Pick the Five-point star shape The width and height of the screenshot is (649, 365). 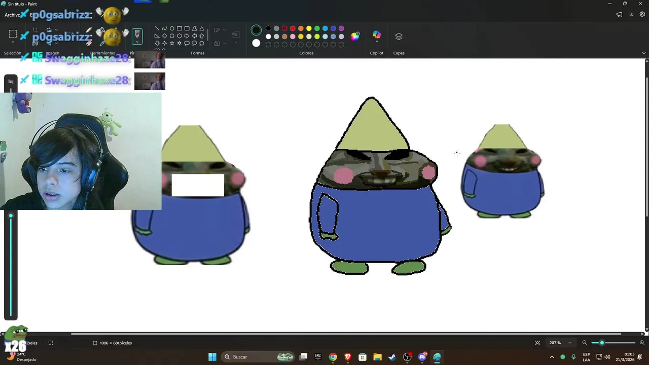coord(172,44)
